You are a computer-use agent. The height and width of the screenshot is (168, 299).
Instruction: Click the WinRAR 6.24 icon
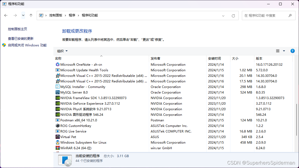(x=58, y=148)
